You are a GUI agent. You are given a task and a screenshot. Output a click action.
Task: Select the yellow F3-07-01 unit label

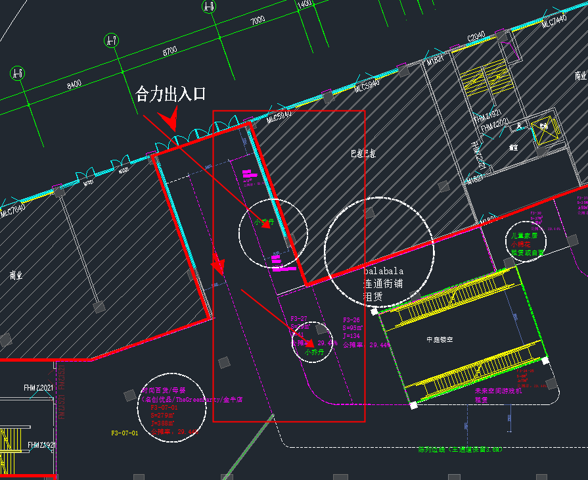point(124,433)
